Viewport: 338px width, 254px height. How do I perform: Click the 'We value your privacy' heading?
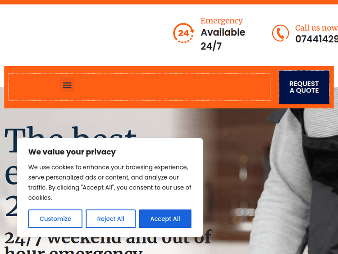72,152
